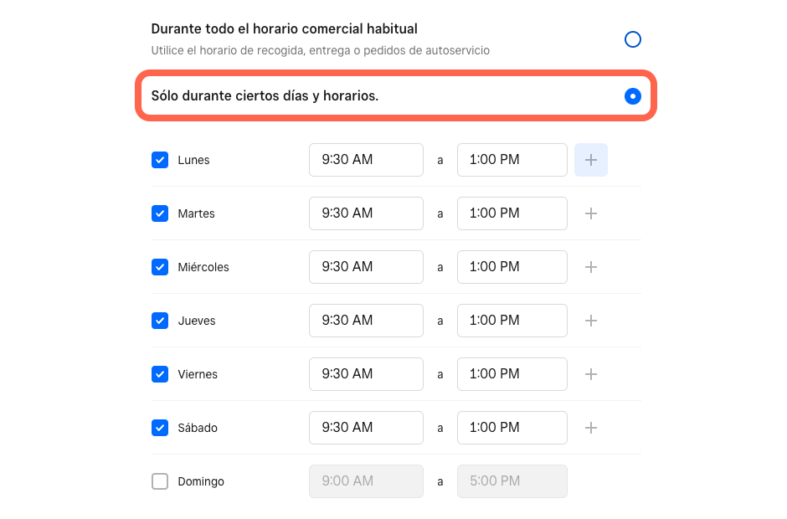Add a time slot for Jueves
The width and height of the screenshot is (787, 519).
coord(591,321)
